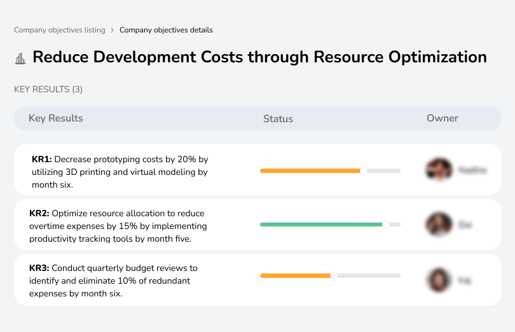The width and height of the screenshot is (515, 332).
Task: Click the KR1 owner avatar
Action: 439,170
